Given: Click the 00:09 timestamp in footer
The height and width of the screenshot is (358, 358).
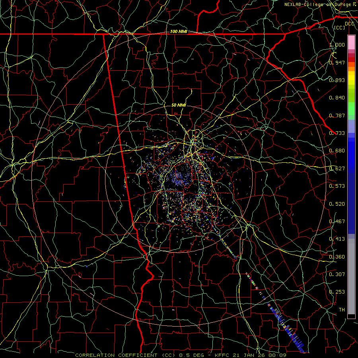Looking at the screenshot, I should pos(277,355).
